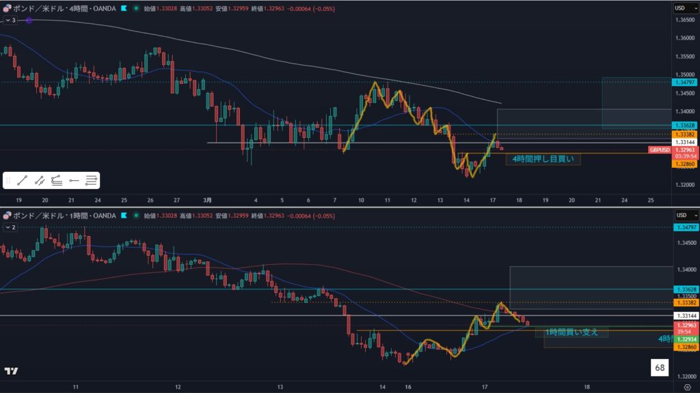The height and width of the screenshot is (393, 700).
Task: Click the ポンド/米ドル 1時間 symbol title
Action: click(x=64, y=216)
